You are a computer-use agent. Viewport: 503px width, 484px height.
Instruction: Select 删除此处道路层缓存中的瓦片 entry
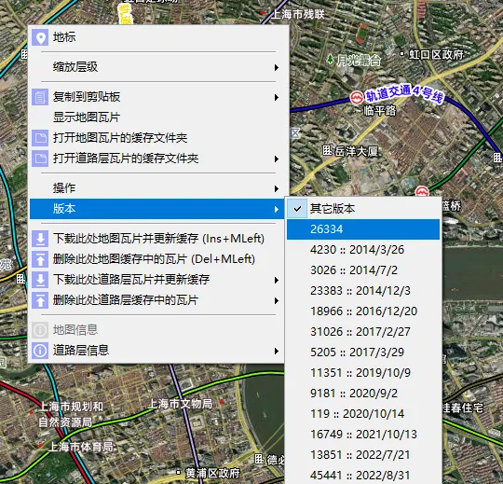click(x=156, y=300)
